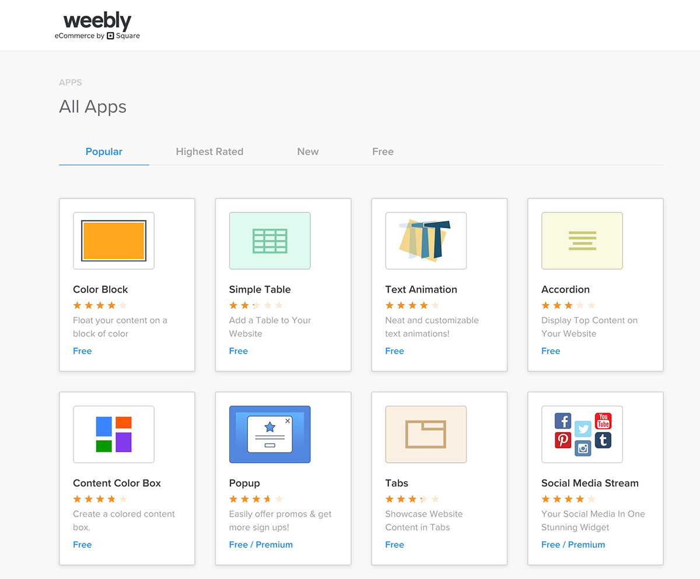700x579 pixels.
Task: Open the New apps tab
Action: point(307,152)
